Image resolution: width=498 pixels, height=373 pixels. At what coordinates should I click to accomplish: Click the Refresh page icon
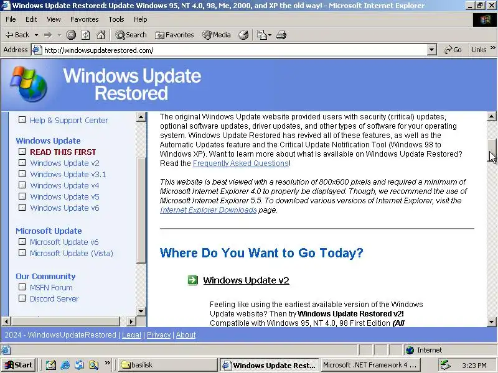point(86,35)
